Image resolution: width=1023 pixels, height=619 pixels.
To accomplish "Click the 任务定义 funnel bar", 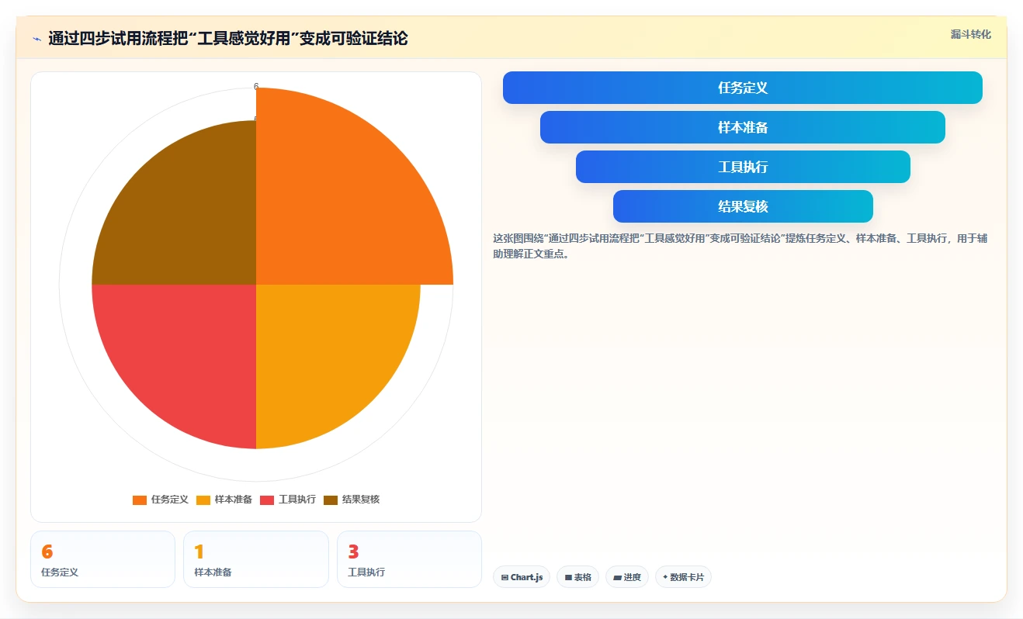I will coord(742,88).
